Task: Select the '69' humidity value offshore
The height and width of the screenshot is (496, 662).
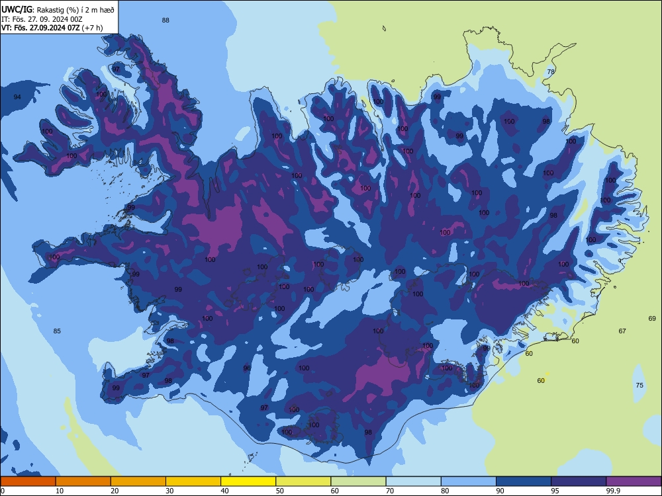Action: 652,319
